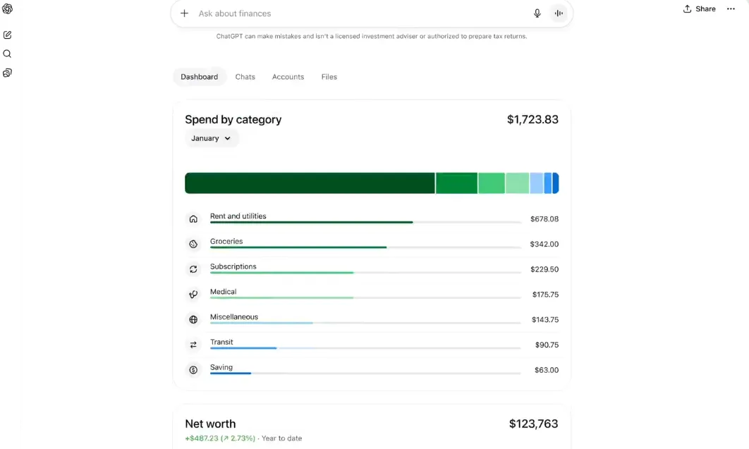Click the Miscellaneous globe icon
The height and width of the screenshot is (449, 749).
[193, 320]
